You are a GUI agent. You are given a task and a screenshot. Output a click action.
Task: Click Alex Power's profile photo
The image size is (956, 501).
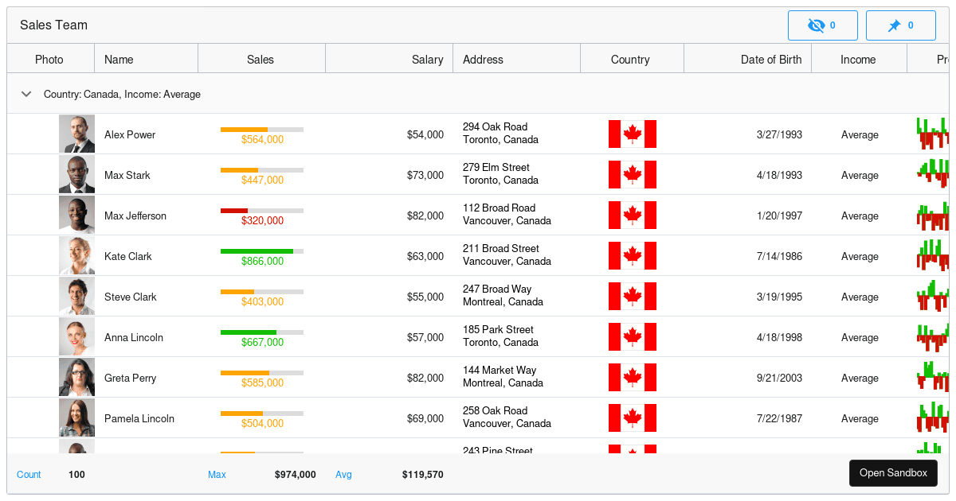pos(76,134)
